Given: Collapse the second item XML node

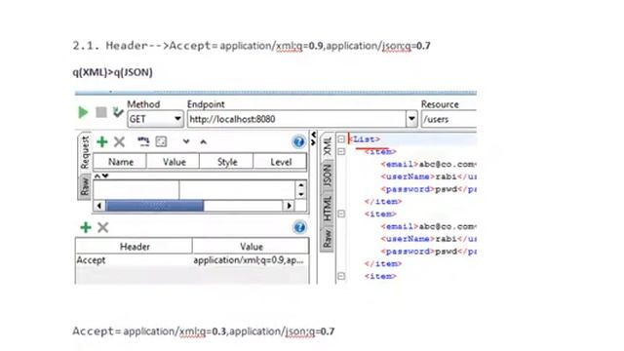Looking at the screenshot, I should [341, 214].
